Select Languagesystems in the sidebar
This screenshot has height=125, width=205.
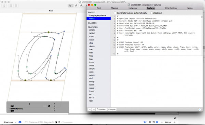97,15
